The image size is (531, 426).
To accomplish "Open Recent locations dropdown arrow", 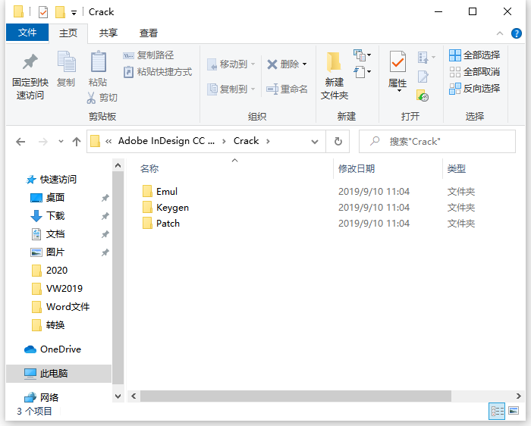I will [61, 142].
